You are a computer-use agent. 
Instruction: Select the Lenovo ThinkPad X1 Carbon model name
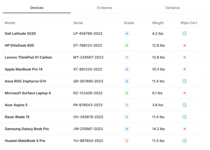(28, 57)
